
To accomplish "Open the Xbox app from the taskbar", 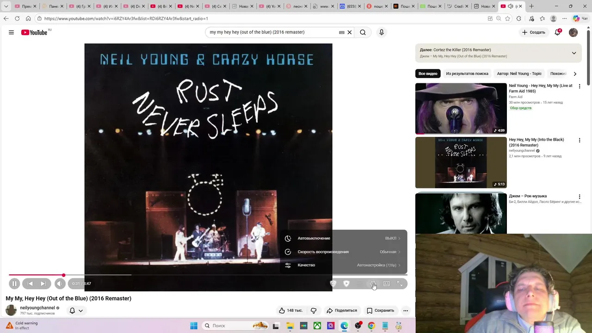I will (317, 326).
